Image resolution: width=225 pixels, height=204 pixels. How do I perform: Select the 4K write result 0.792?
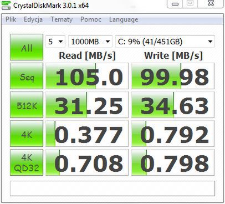pyautogui.click(x=173, y=134)
